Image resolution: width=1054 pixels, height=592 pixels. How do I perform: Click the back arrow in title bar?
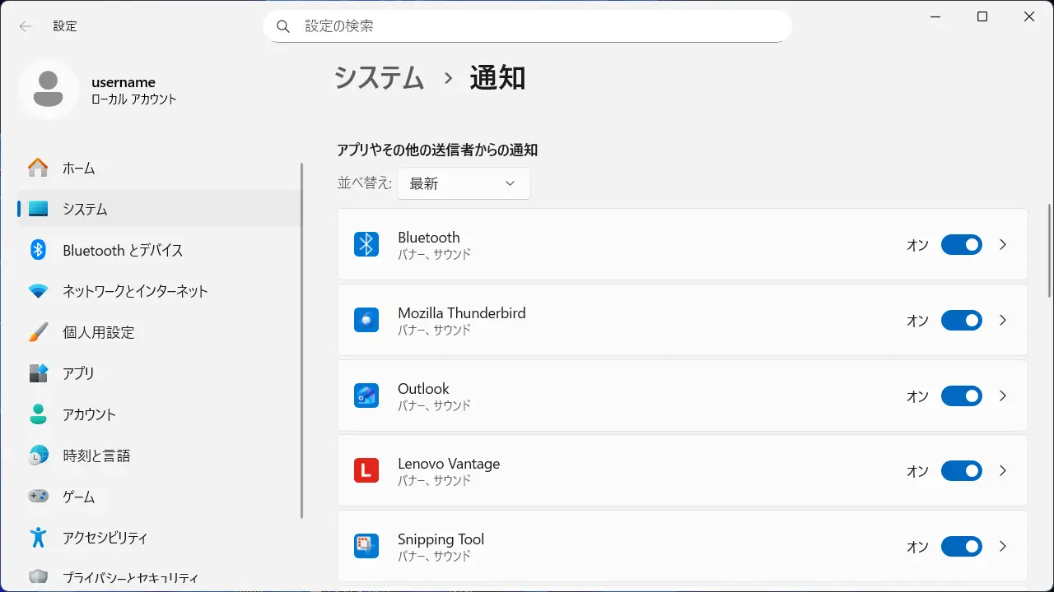pos(26,26)
